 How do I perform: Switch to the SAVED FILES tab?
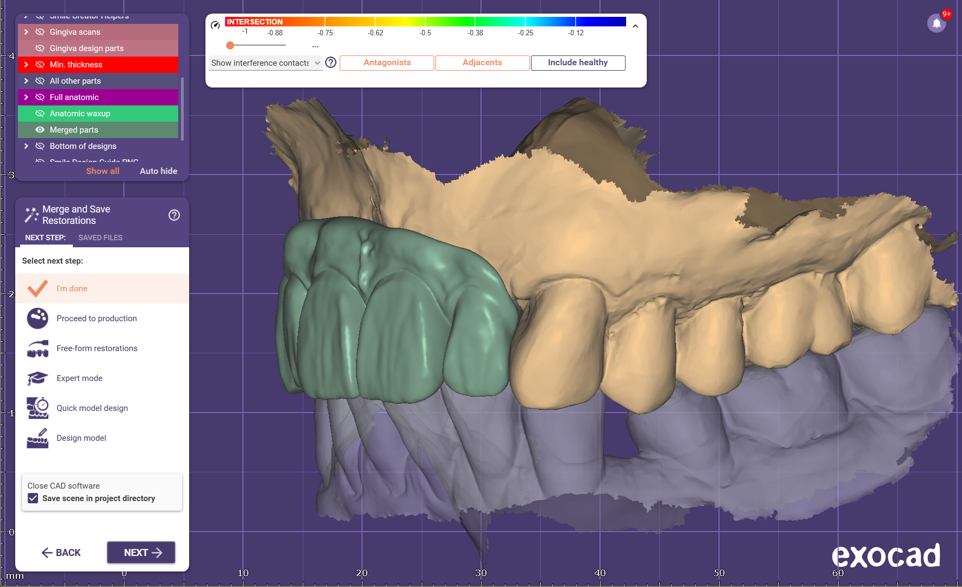[100, 238]
